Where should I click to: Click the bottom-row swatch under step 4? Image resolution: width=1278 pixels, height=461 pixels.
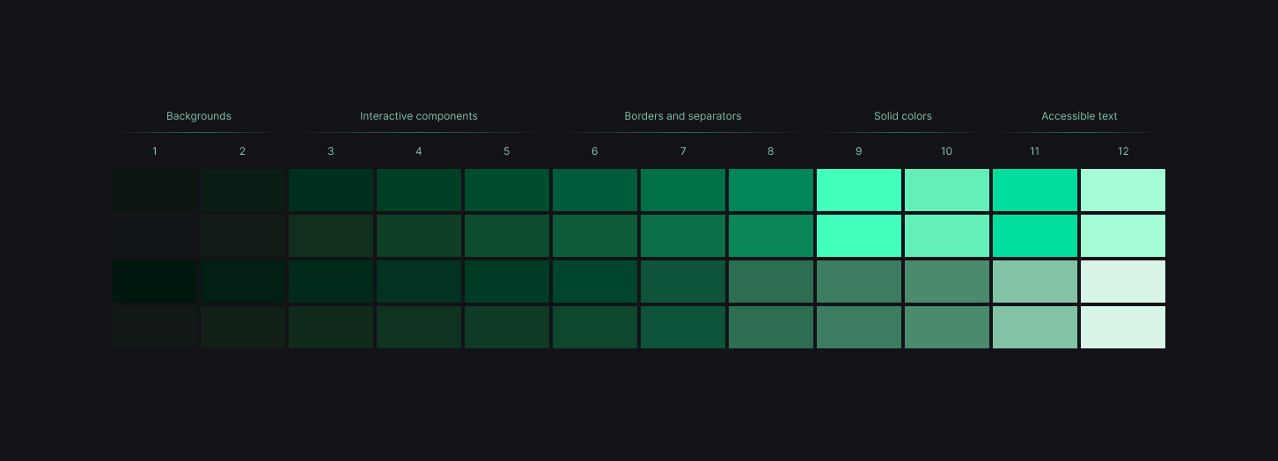[x=419, y=327]
